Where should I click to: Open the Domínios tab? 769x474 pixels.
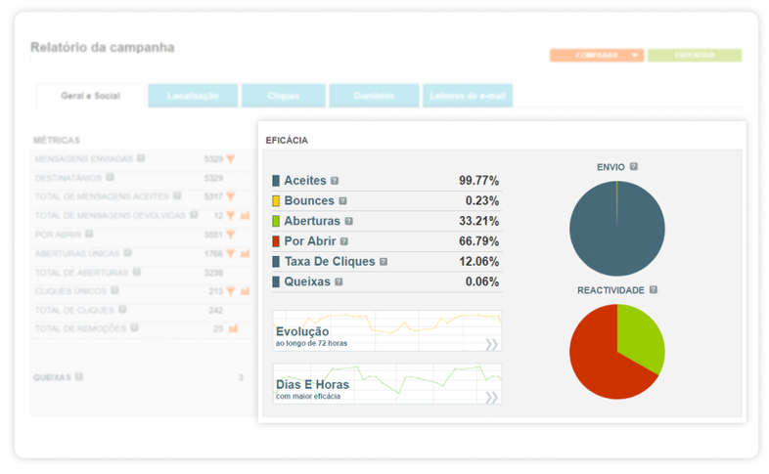pos(374,96)
